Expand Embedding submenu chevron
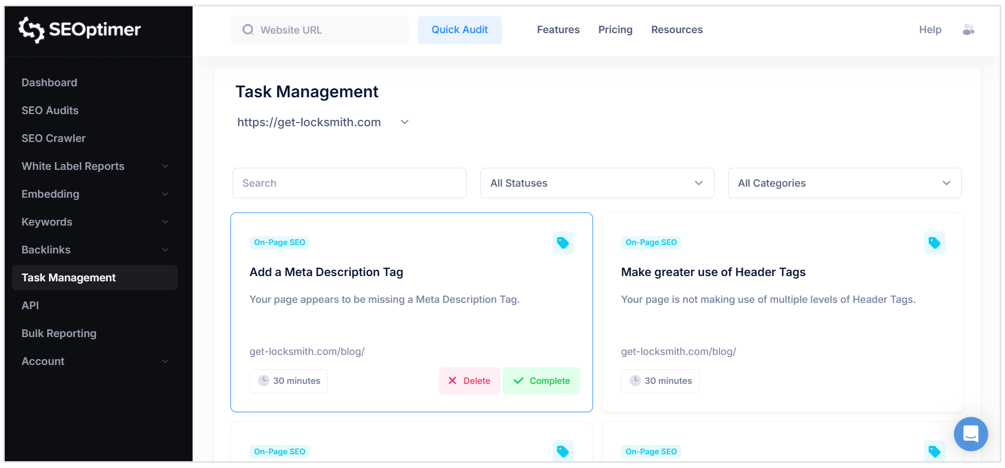1005x468 pixels. [x=165, y=194]
